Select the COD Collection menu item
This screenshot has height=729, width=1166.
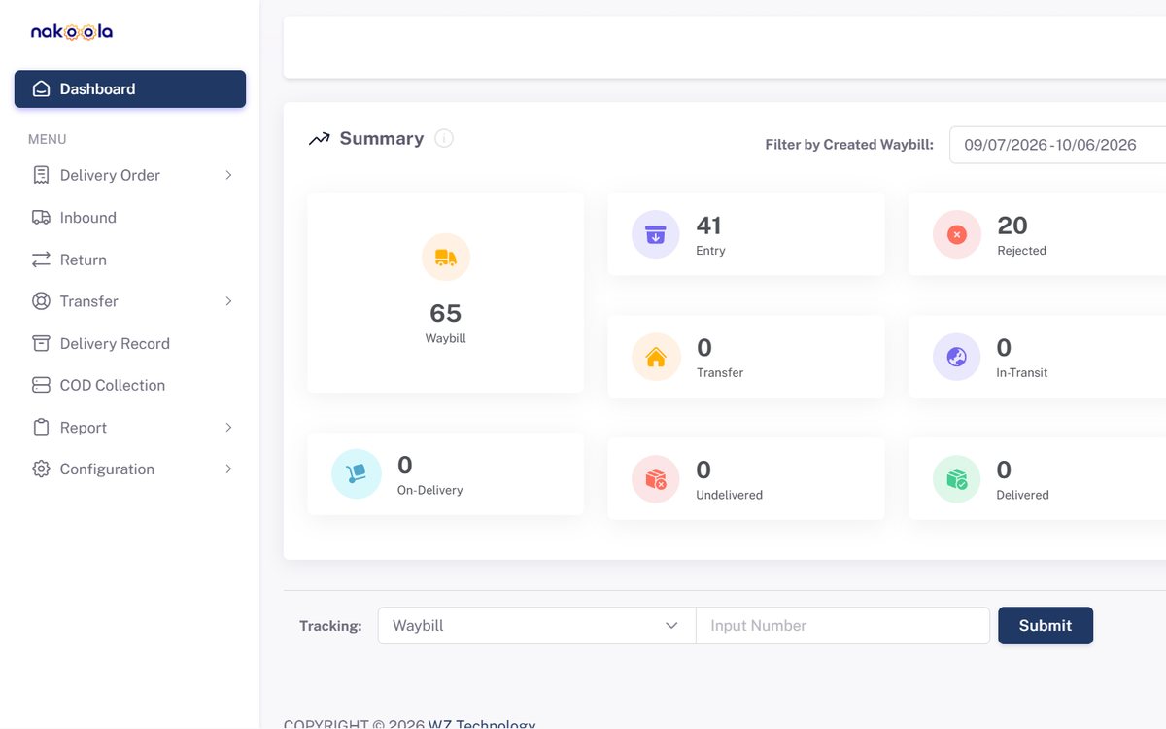(130, 385)
